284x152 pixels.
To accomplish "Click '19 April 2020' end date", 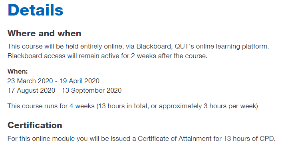I will coord(79,81).
